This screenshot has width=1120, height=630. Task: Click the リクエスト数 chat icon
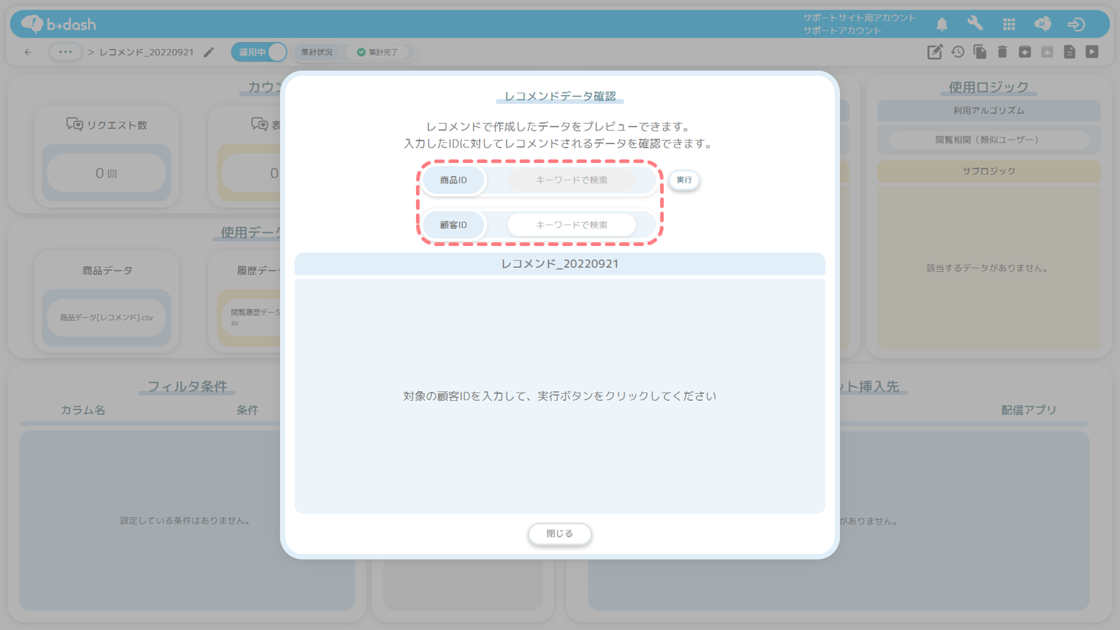[x=74, y=124]
